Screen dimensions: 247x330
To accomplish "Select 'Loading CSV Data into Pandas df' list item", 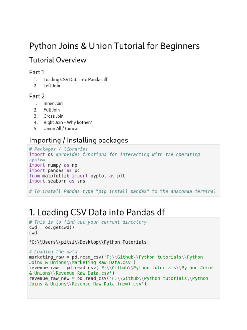I will (x=75, y=80).
